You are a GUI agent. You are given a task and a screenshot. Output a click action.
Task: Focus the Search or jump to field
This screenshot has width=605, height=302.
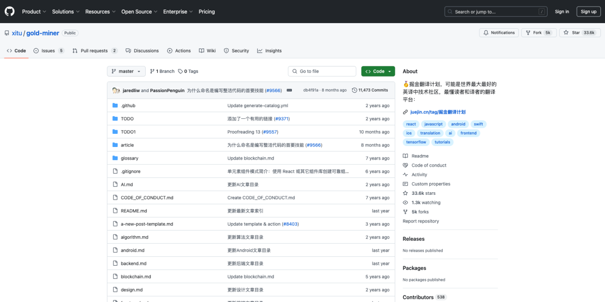point(496,12)
